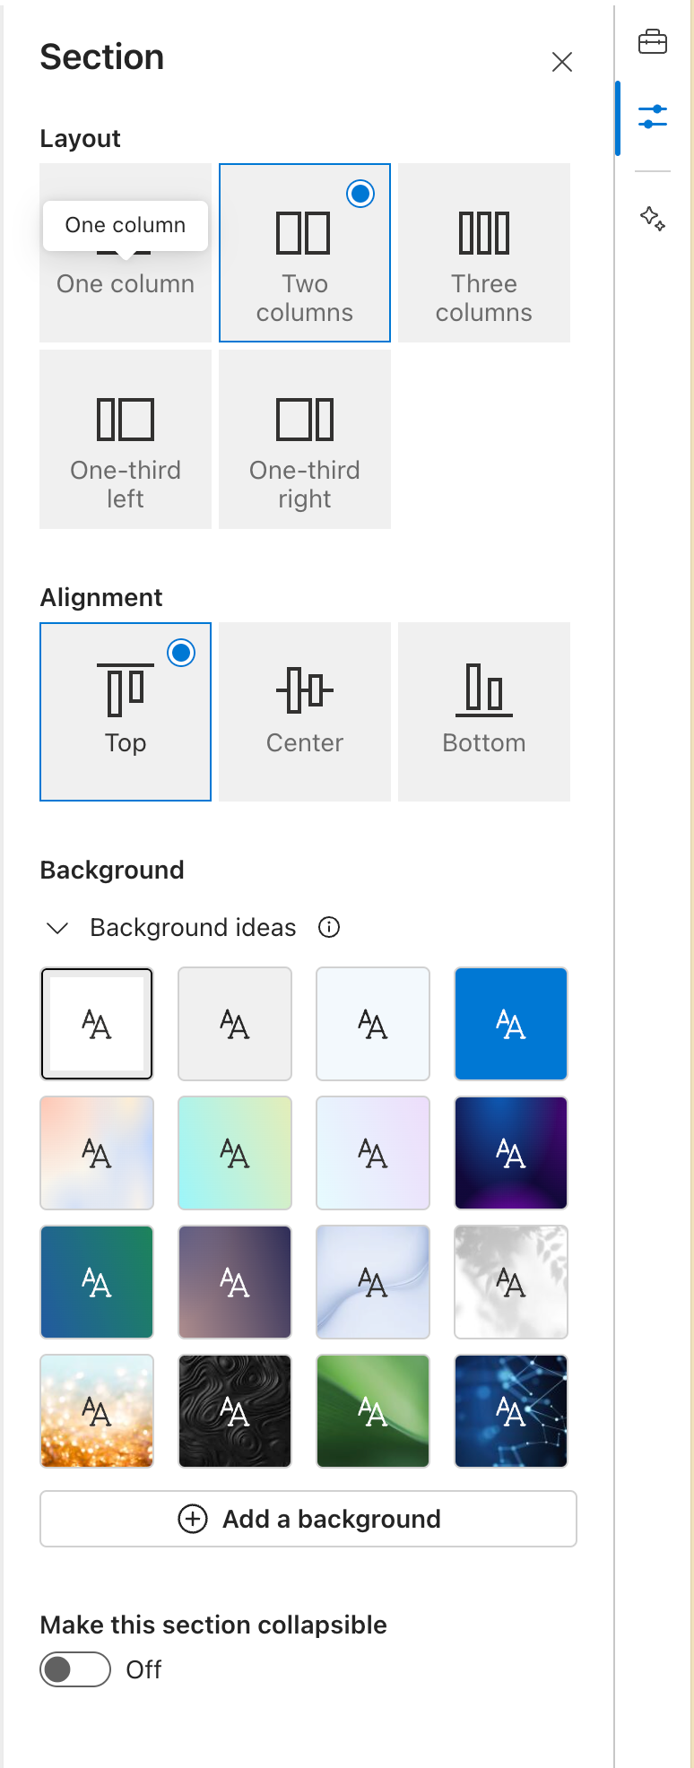
Task: Click the properties sliders icon
Action: pyautogui.click(x=652, y=117)
